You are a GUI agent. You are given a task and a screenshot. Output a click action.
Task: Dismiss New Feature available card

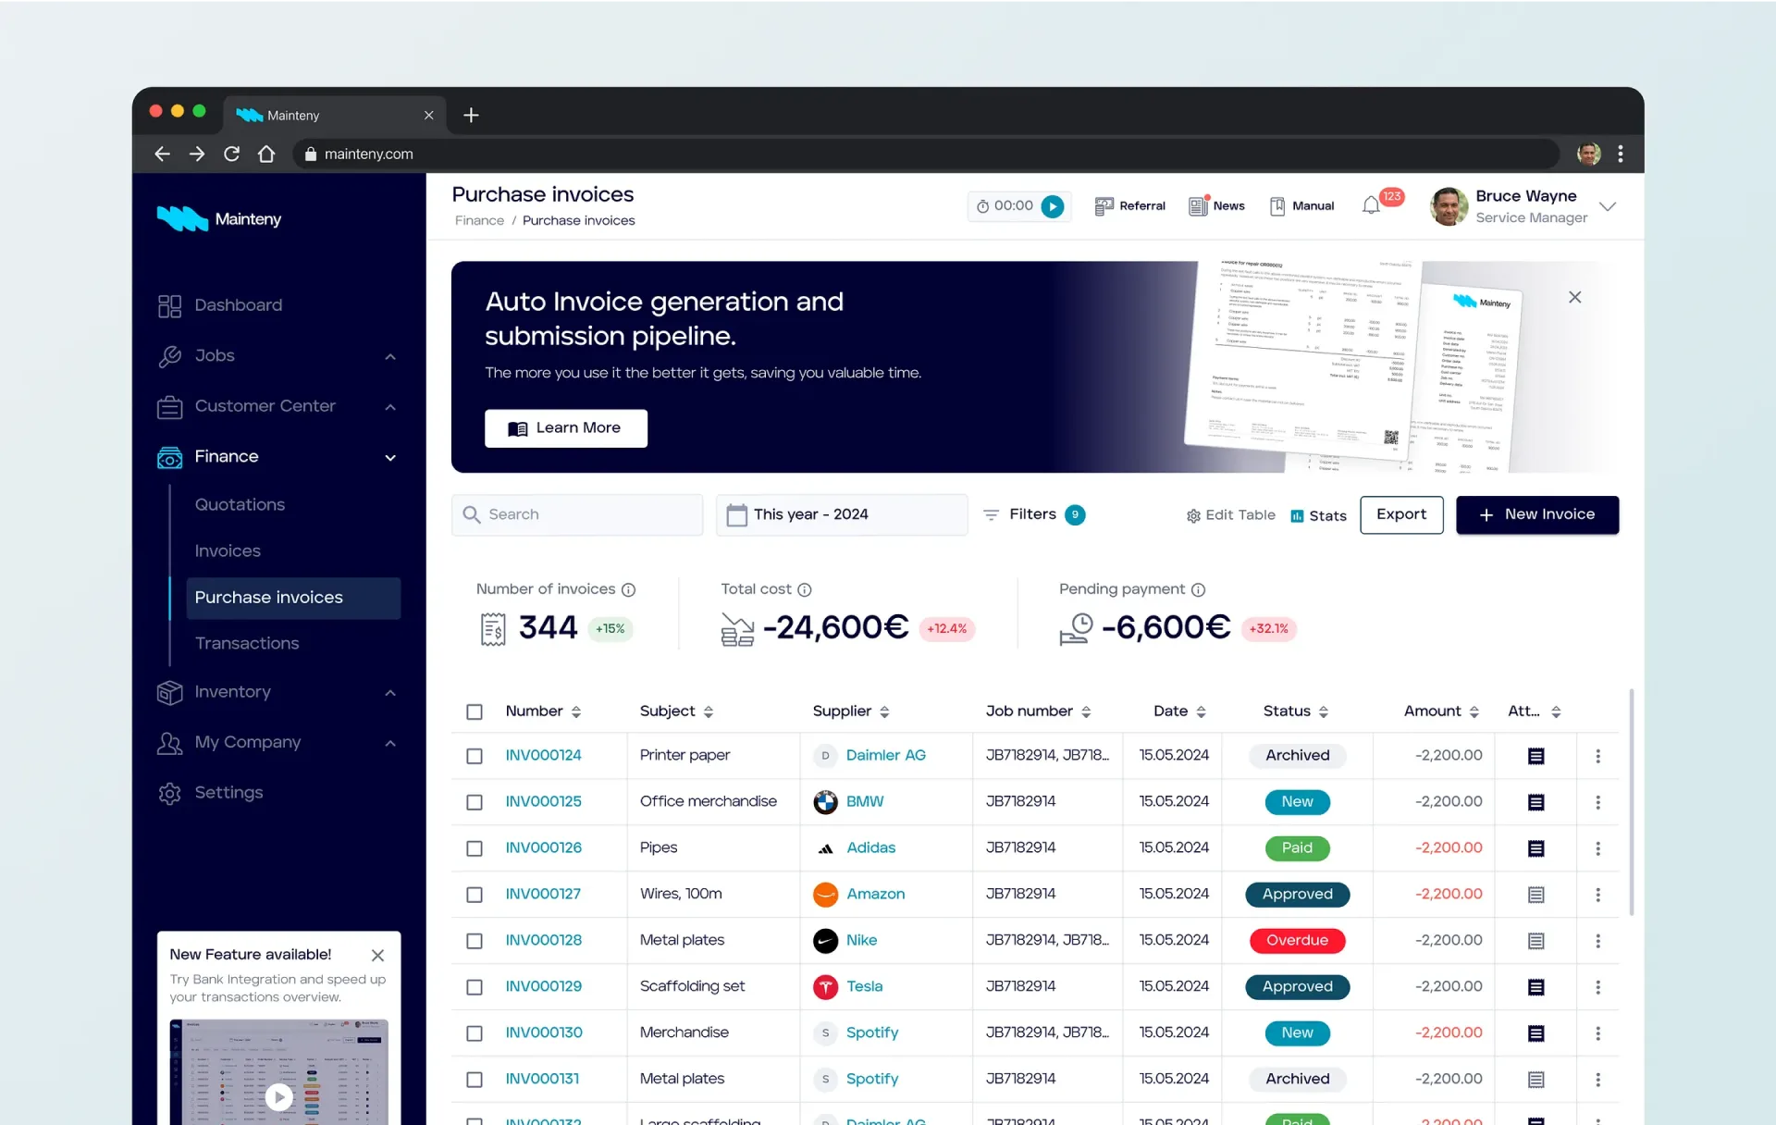point(377,955)
